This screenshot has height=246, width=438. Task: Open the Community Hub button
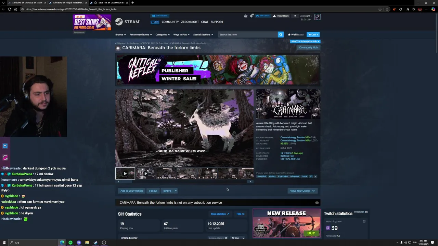(x=308, y=47)
